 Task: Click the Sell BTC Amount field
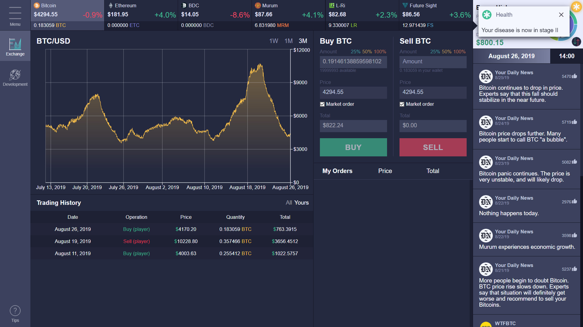433,62
